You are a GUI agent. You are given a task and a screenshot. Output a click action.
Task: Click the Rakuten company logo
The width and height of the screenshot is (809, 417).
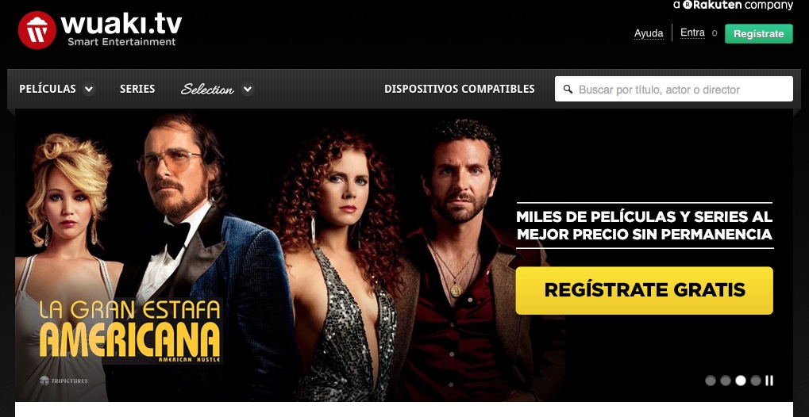click(x=733, y=6)
